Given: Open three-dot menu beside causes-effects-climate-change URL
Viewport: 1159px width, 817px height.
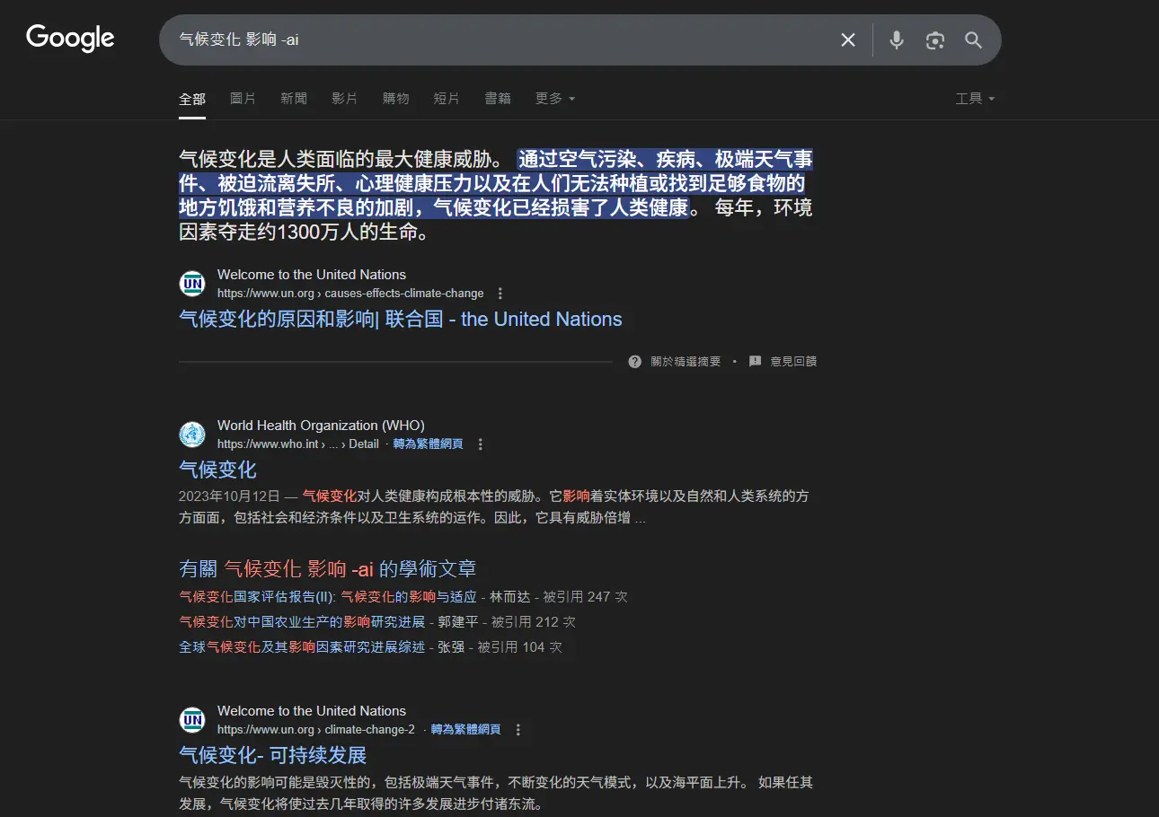Looking at the screenshot, I should pyautogui.click(x=500, y=294).
